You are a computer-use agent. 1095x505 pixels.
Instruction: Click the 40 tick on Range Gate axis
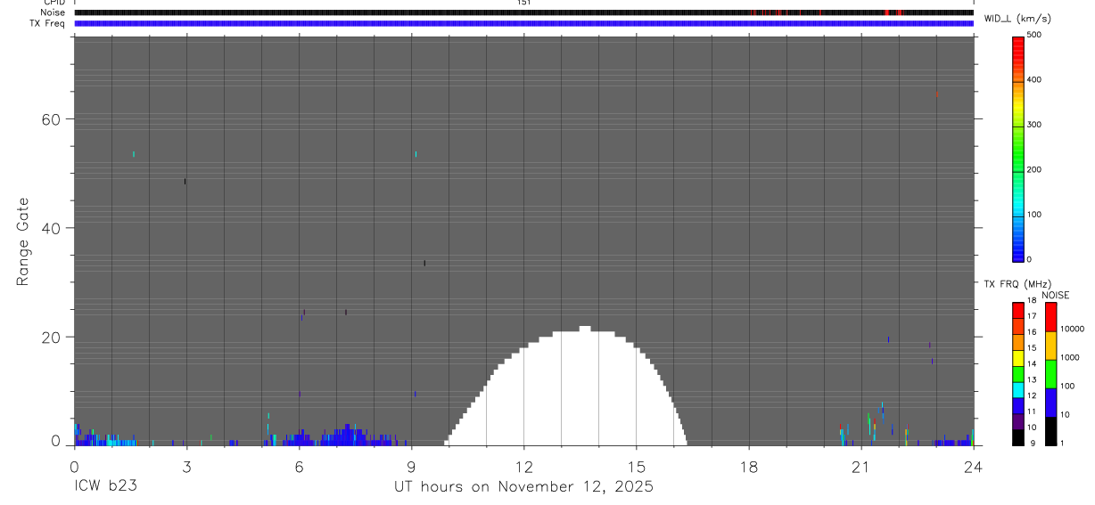51,228
